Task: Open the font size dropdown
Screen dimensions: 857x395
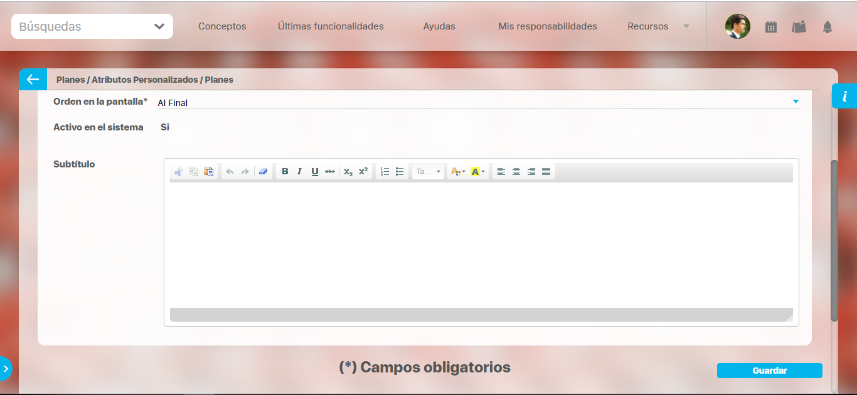Action: pos(428,172)
